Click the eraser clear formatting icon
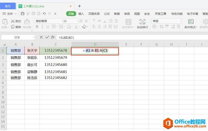This screenshot has width=208, height=131. coord(84,27)
